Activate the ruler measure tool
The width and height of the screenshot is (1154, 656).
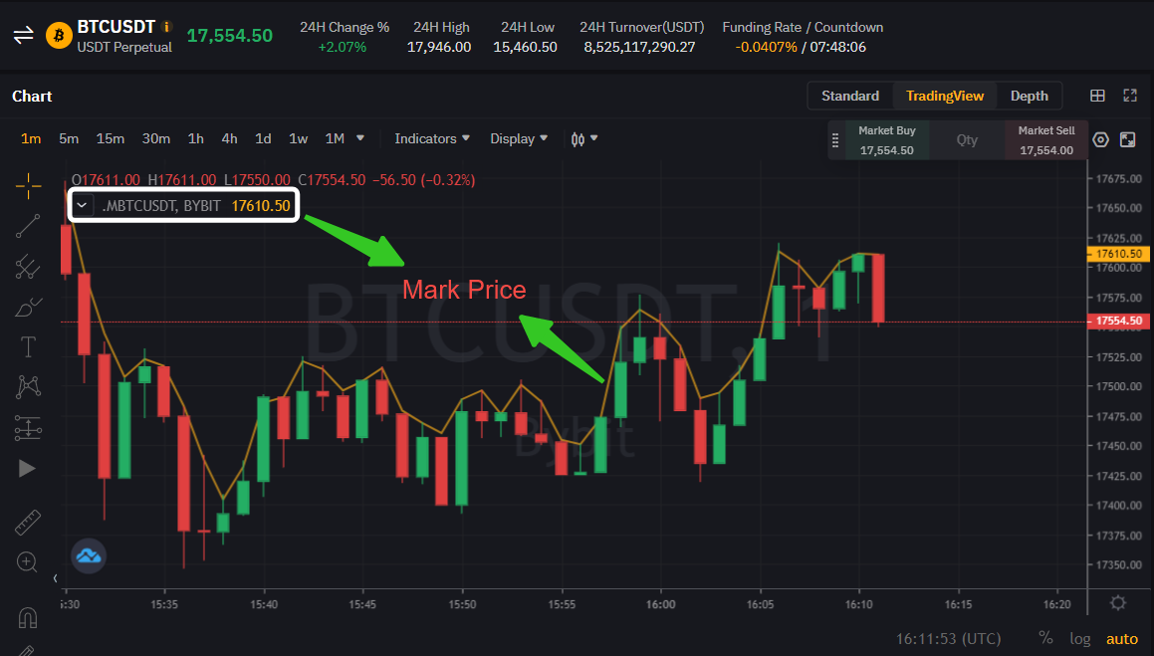(x=28, y=523)
